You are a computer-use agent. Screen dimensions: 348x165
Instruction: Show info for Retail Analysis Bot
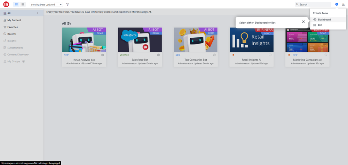[103, 55]
